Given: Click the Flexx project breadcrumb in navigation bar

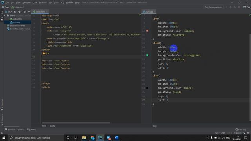Looking at the screenshot, I should tap(5, 7).
